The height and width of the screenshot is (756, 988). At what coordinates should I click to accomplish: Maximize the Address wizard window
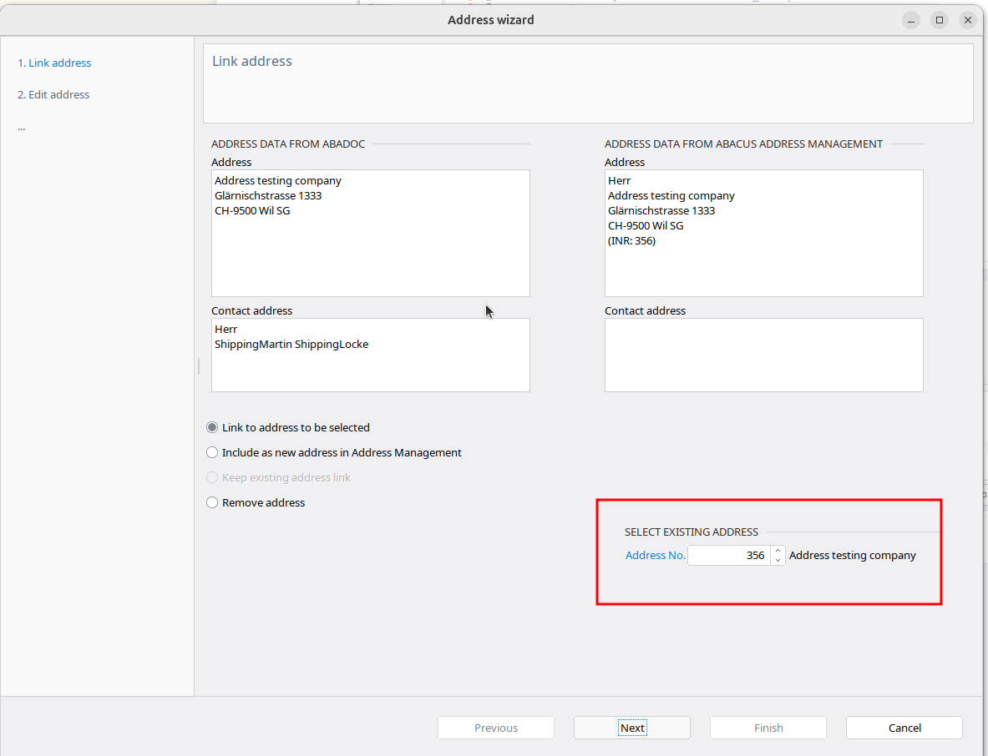(x=940, y=20)
